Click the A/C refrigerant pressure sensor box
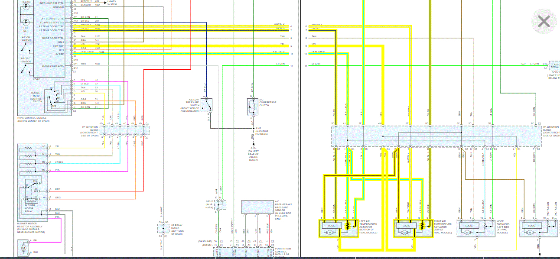The height and width of the screenshot is (259, 560). (x=257, y=206)
